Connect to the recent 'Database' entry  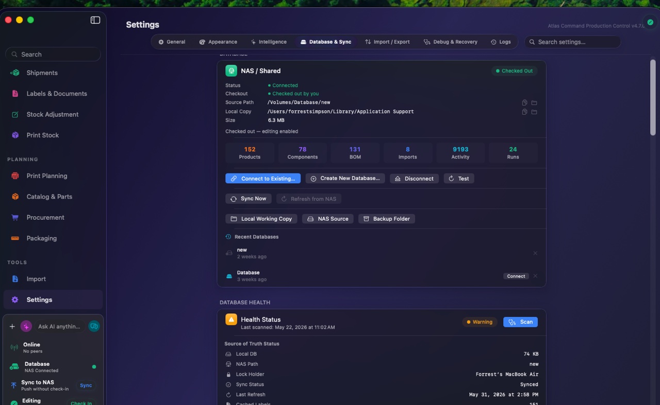coord(516,276)
